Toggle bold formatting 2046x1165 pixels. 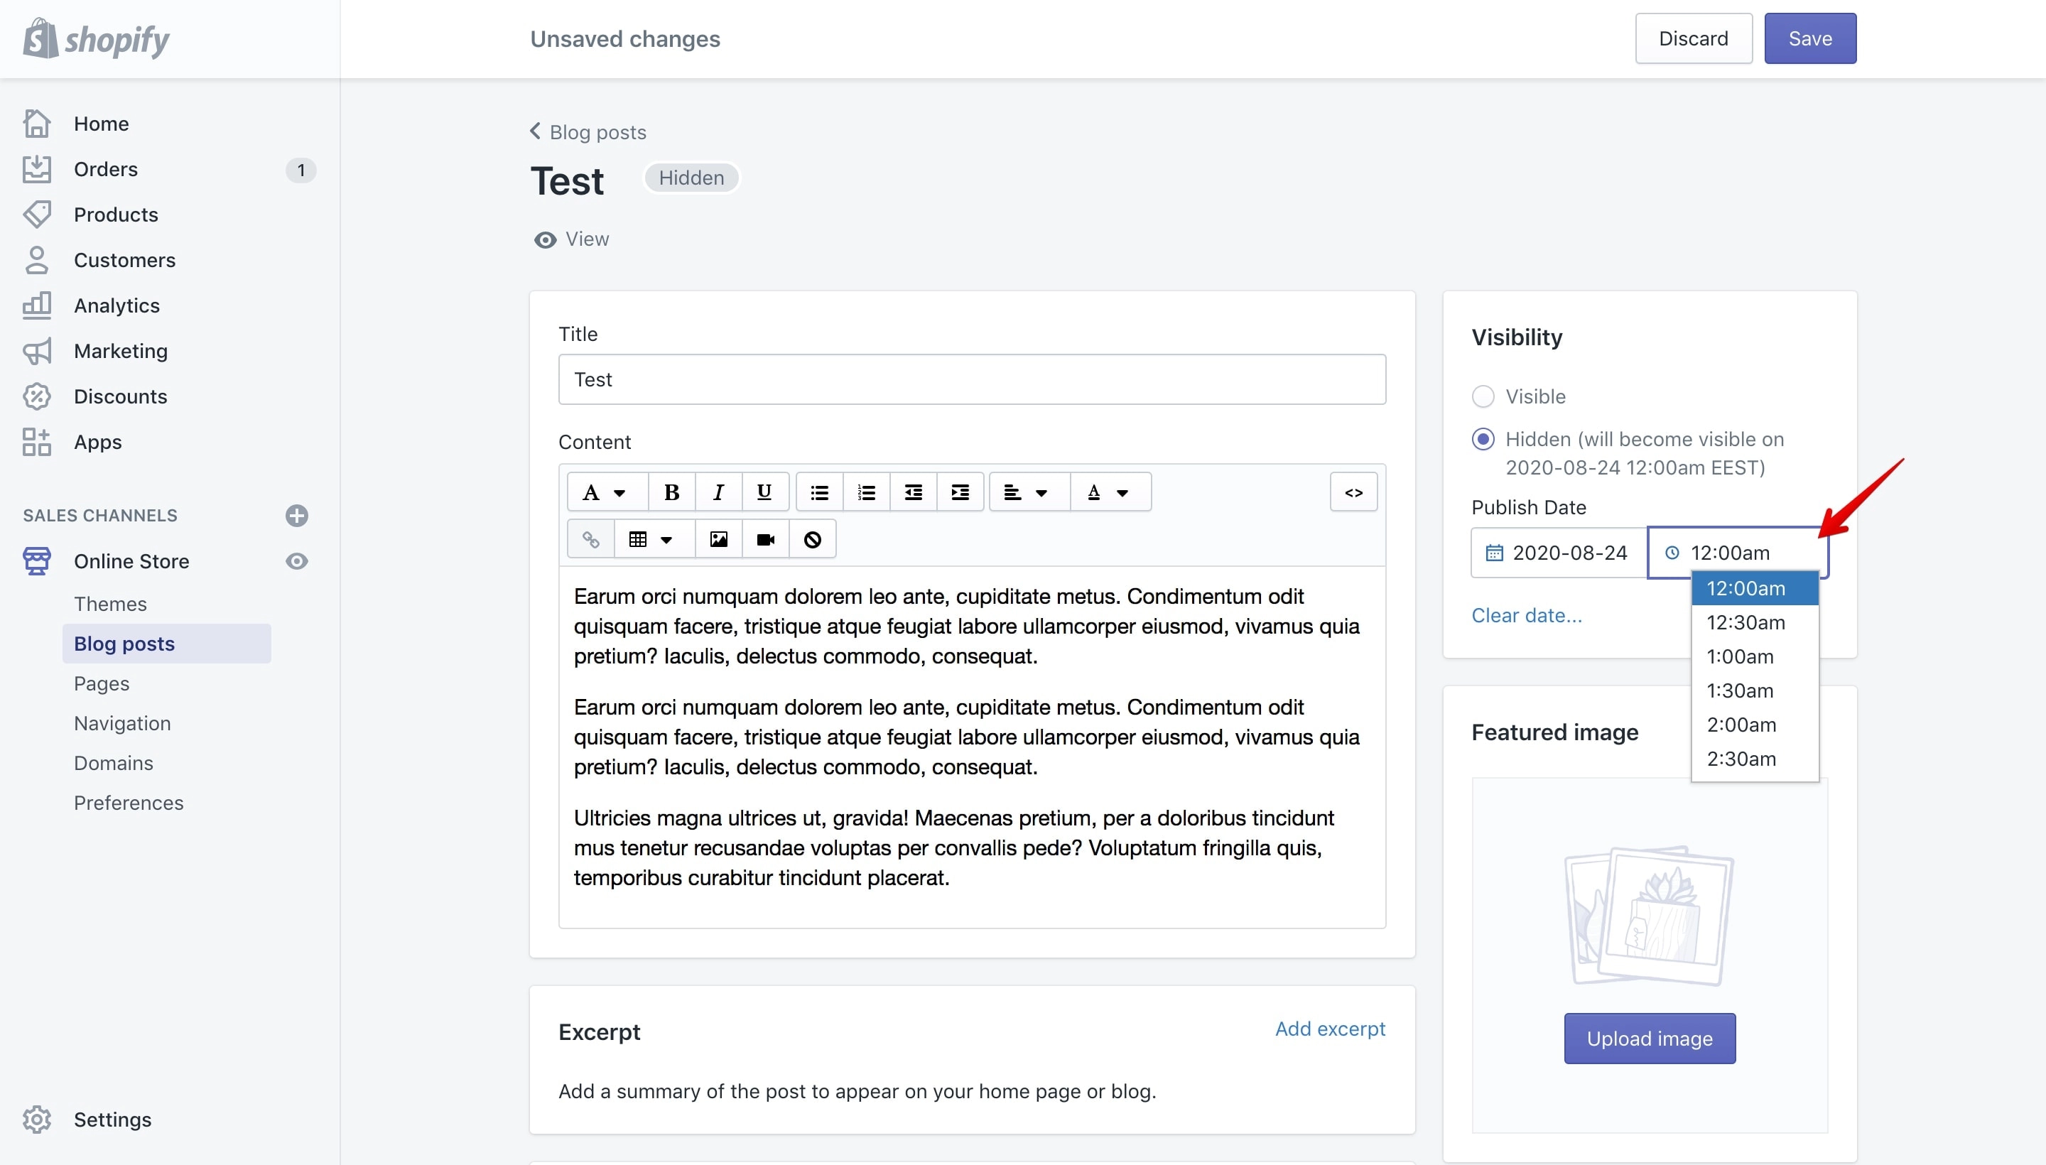[671, 492]
